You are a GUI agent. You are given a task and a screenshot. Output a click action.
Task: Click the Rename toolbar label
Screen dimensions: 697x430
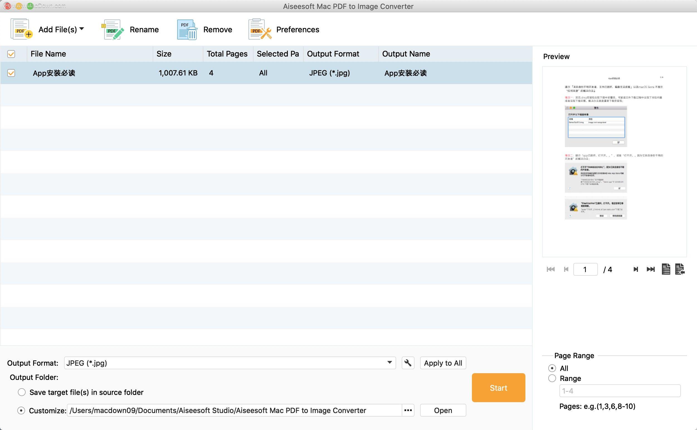coord(144,30)
